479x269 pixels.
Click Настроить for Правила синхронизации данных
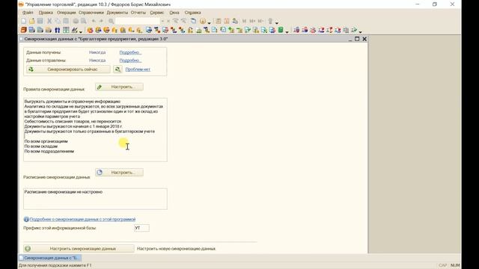[x=119, y=87]
